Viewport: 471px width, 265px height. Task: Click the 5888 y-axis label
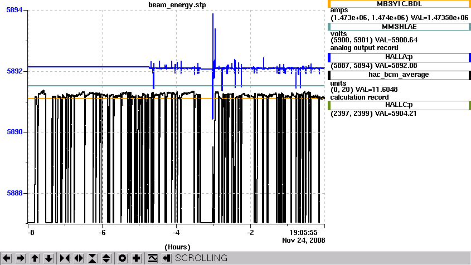[x=14, y=193]
